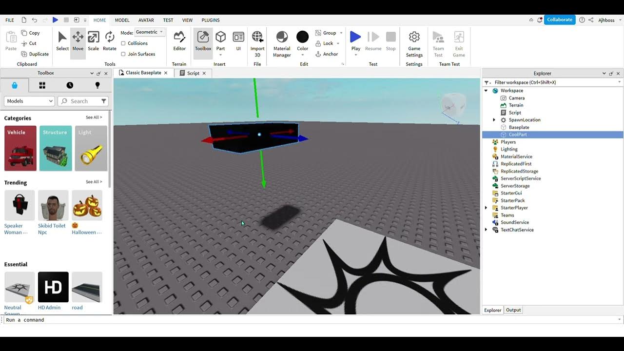Switch to the Output panel tab
The height and width of the screenshot is (351, 624).
pos(513,310)
